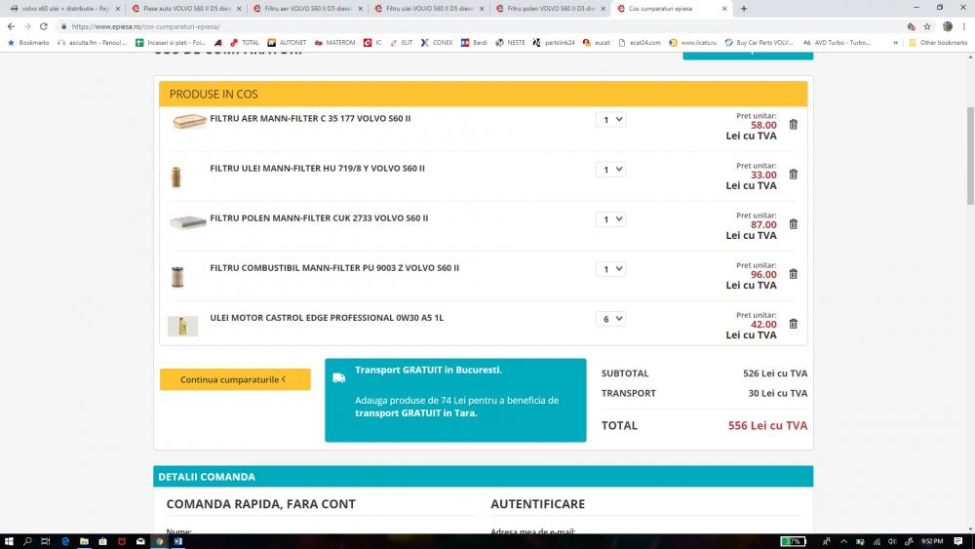Open quantity dropdown for FILTRU ULEI
Screen dimensions: 975x549
click(x=610, y=169)
